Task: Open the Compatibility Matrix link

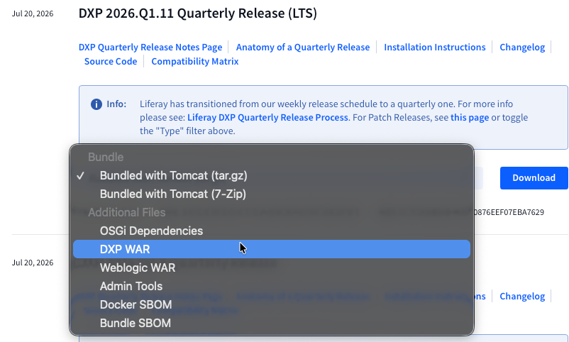Action: [x=195, y=61]
